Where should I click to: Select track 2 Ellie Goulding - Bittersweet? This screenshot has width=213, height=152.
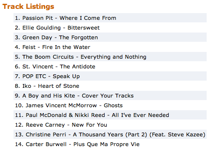[110, 27]
